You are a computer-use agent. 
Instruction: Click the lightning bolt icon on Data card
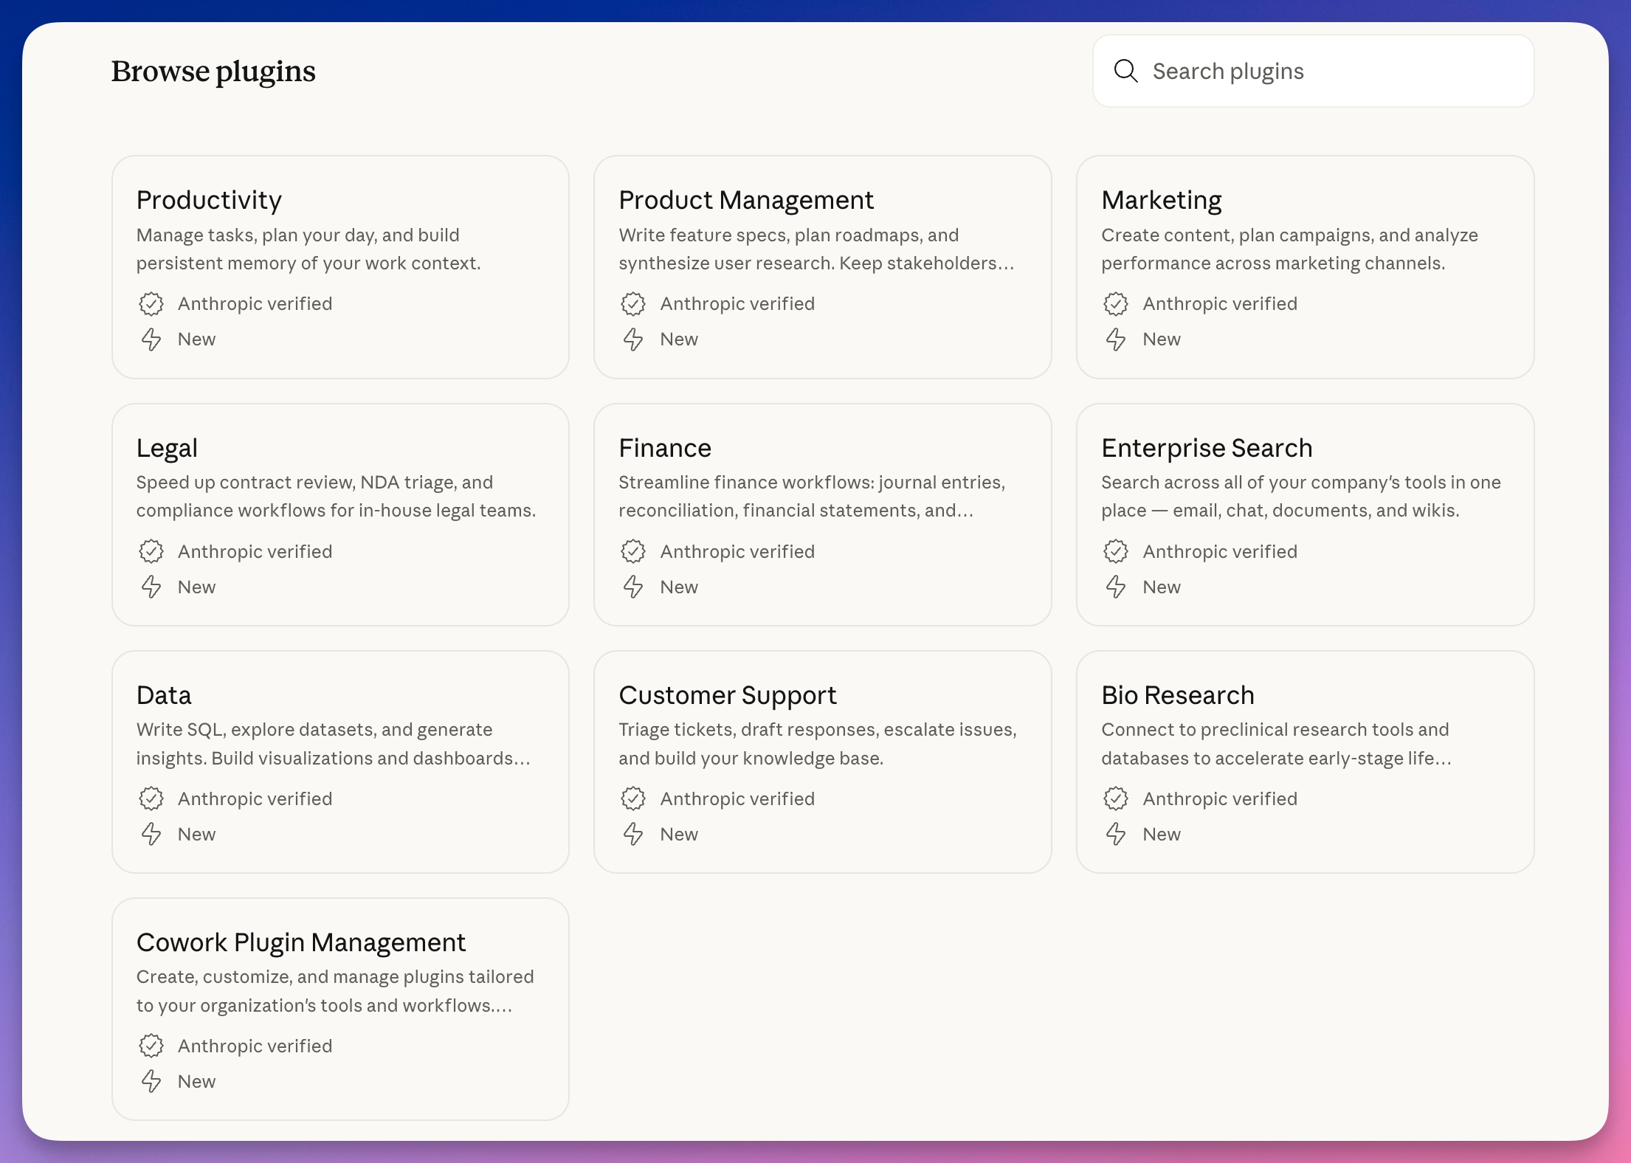[x=151, y=834]
